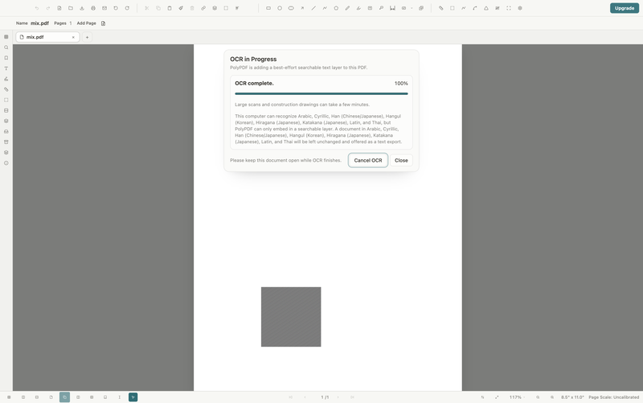Click the highlighted teal cursor select tool

point(133,397)
